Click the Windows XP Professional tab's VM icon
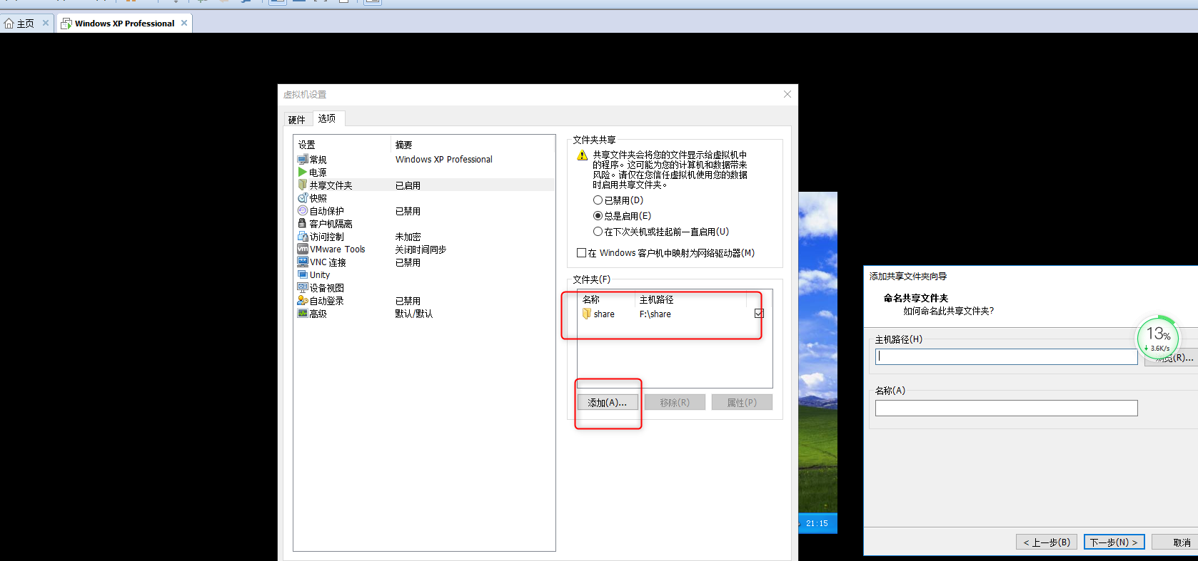 pos(66,24)
